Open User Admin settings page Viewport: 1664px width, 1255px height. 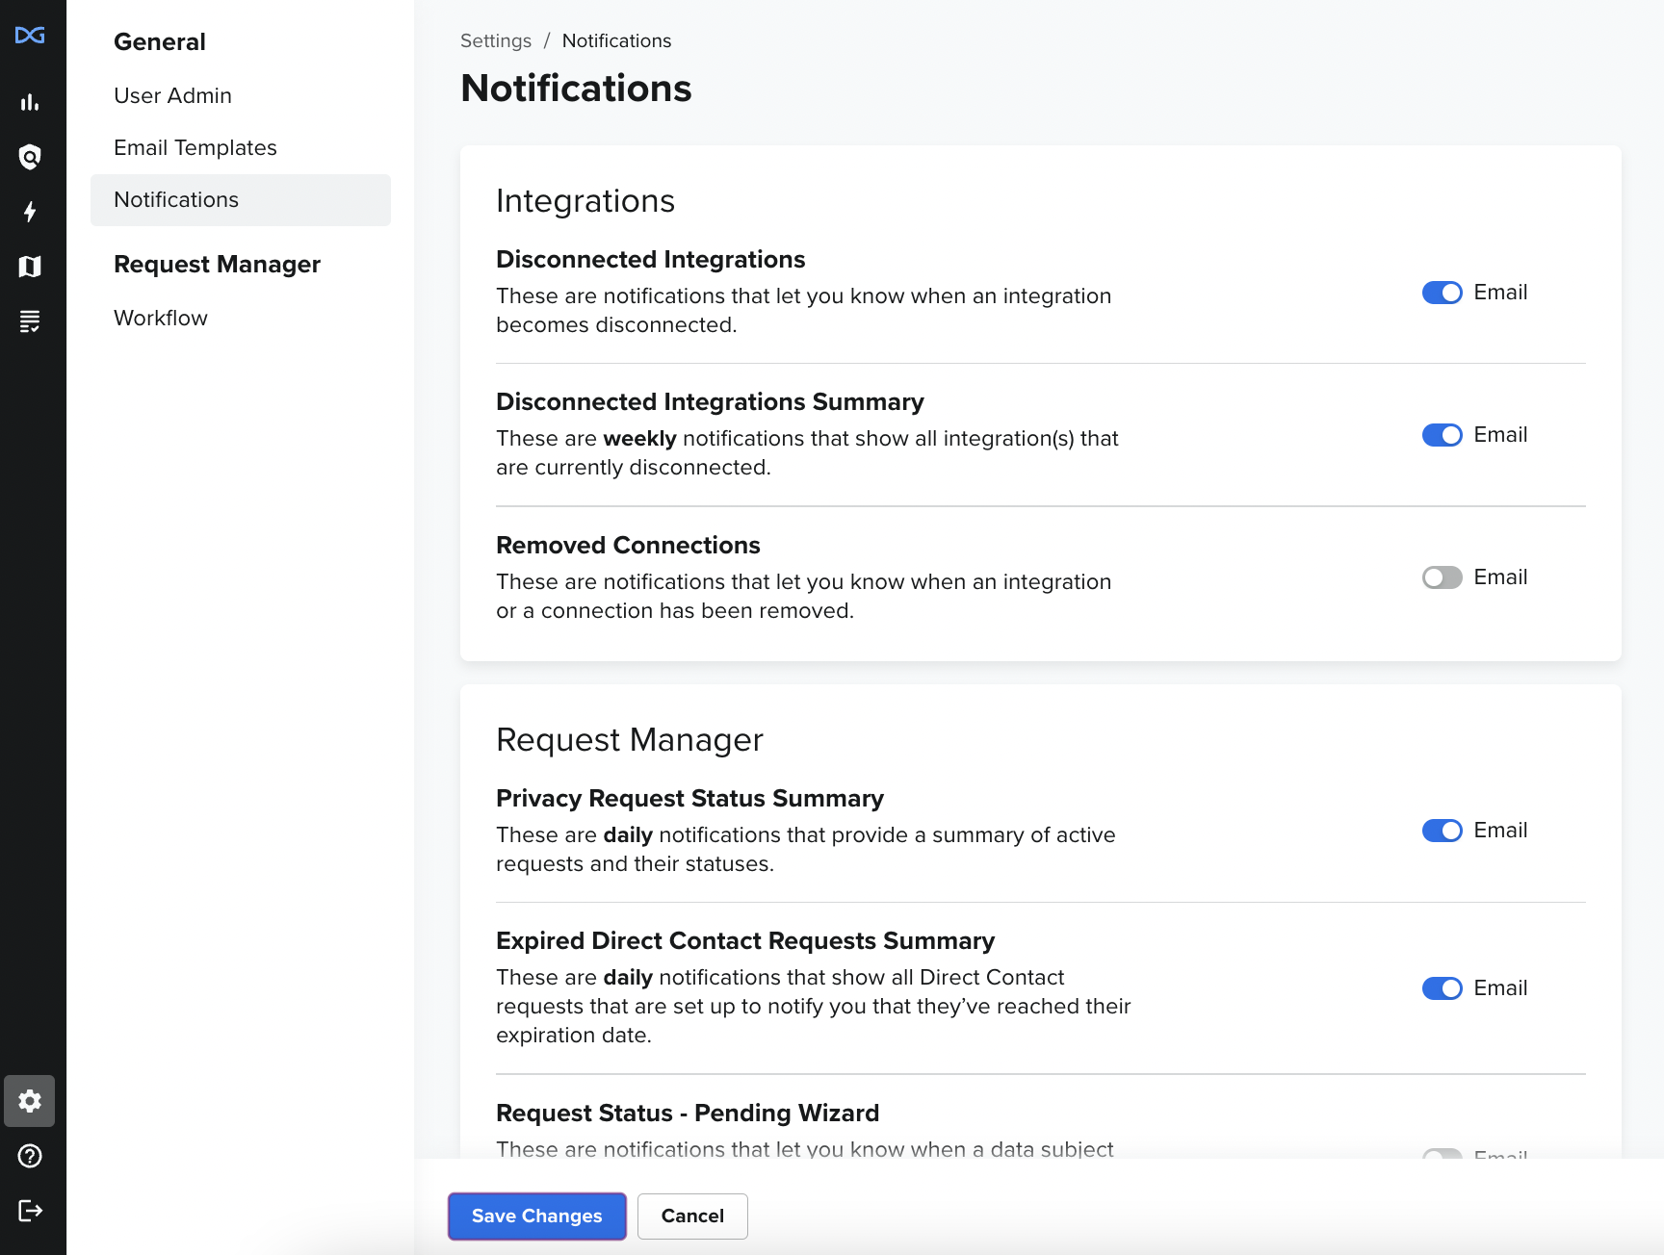click(172, 96)
